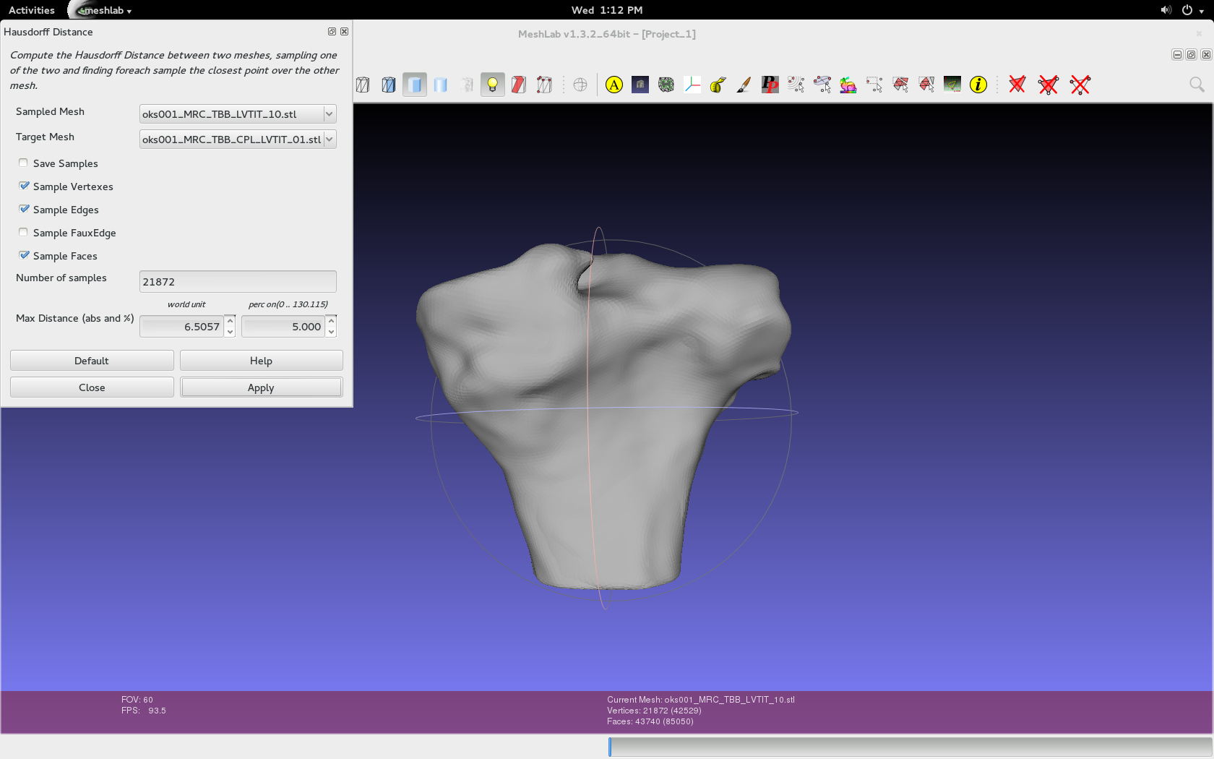Viewport: 1214px width, 759px height.
Task: Open the power system menu
Action: tap(1192, 10)
